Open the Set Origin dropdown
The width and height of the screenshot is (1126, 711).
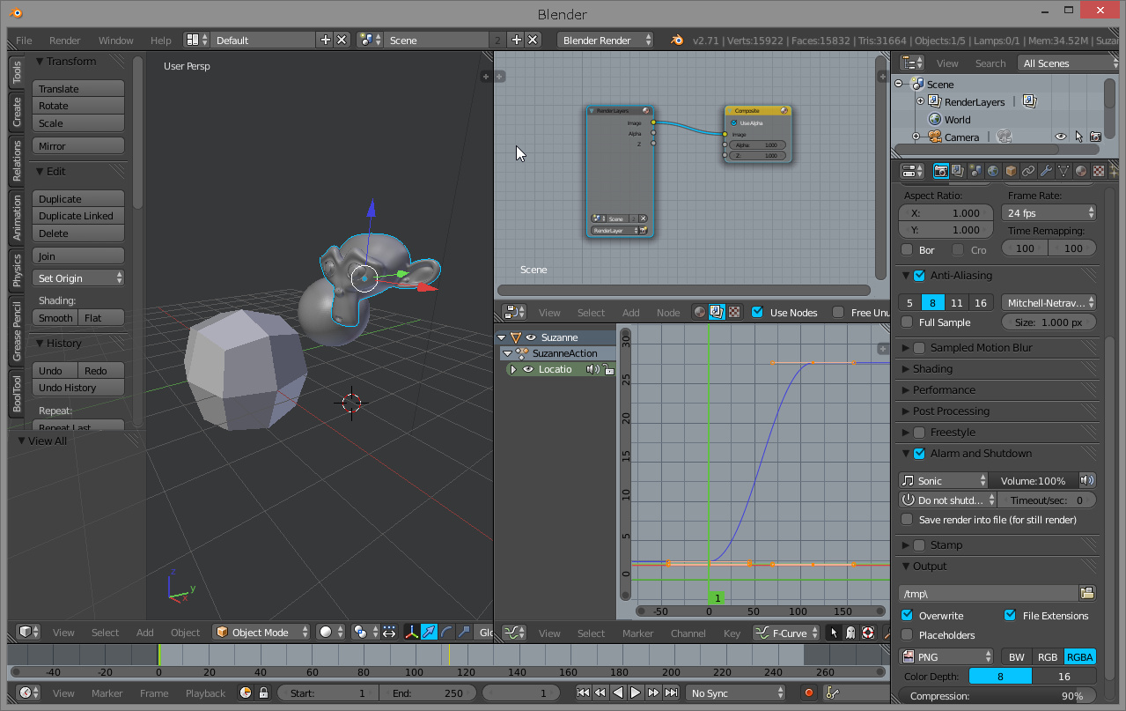click(78, 278)
